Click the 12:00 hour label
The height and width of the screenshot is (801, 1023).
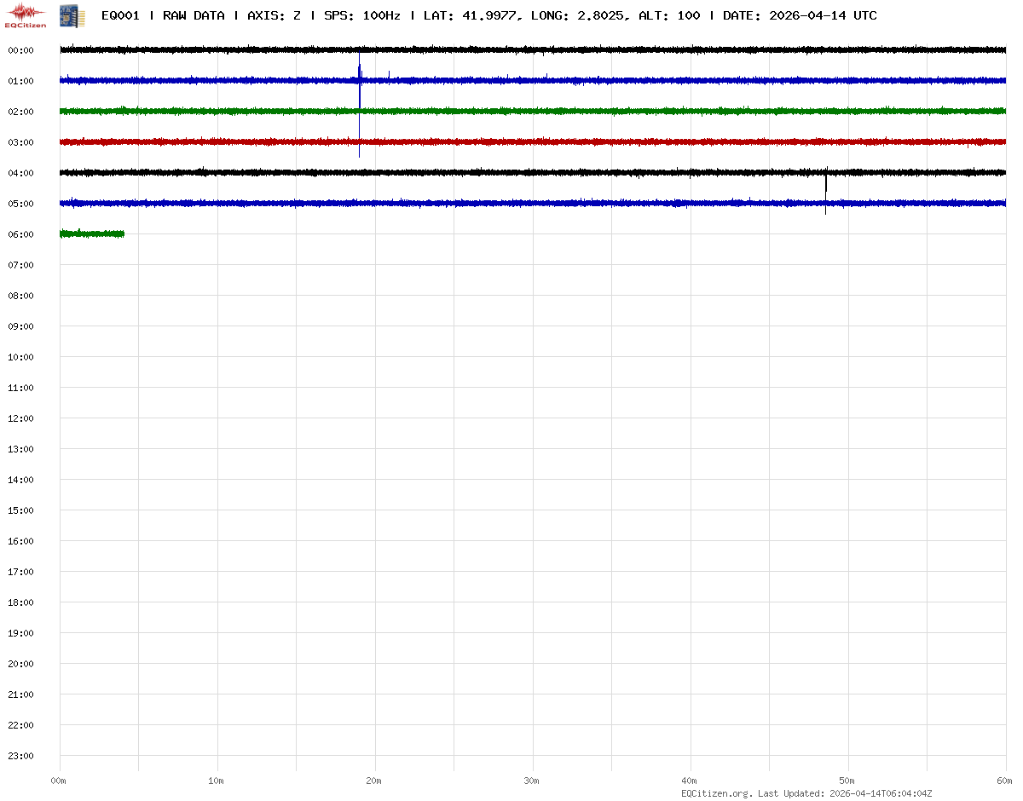pyautogui.click(x=20, y=418)
